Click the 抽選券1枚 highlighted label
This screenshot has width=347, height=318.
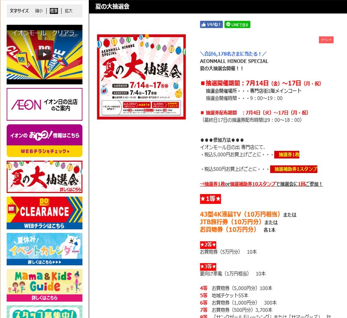[287, 155]
